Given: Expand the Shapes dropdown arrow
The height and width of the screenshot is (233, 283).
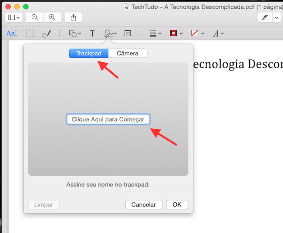Looking at the screenshot, I should pyautogui.click(x=79, y=33).
